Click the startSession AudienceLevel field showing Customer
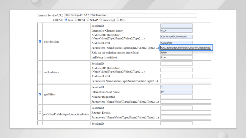This screenshot has height=138, width=246. pos(176,43)
